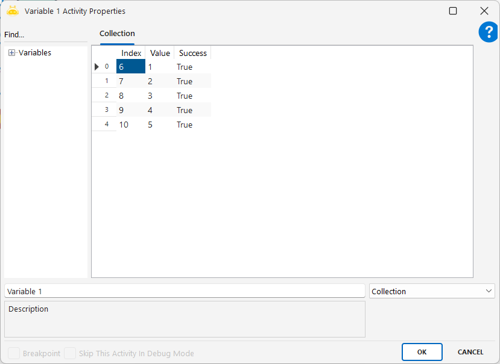Image resolution: width=500 pixels, height=364 pixels.
Task: Click the Value column header
Action: [x=160, y=54]
